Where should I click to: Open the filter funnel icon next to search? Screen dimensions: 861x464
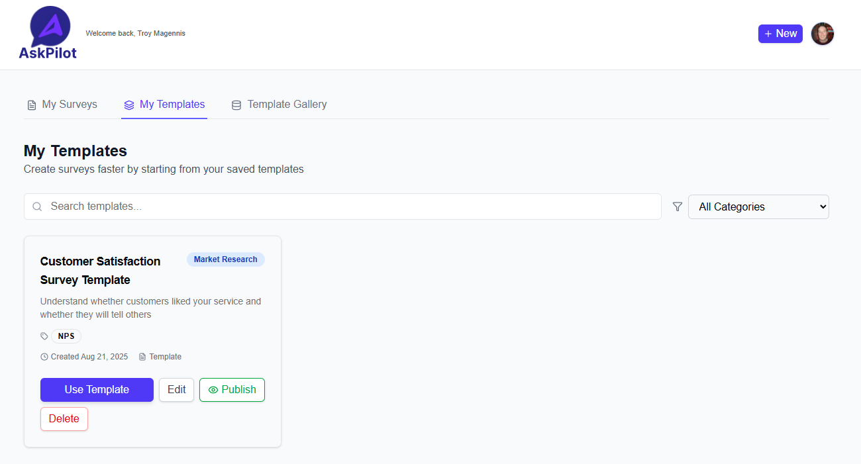pyautogui.click(x=677, y=207)
